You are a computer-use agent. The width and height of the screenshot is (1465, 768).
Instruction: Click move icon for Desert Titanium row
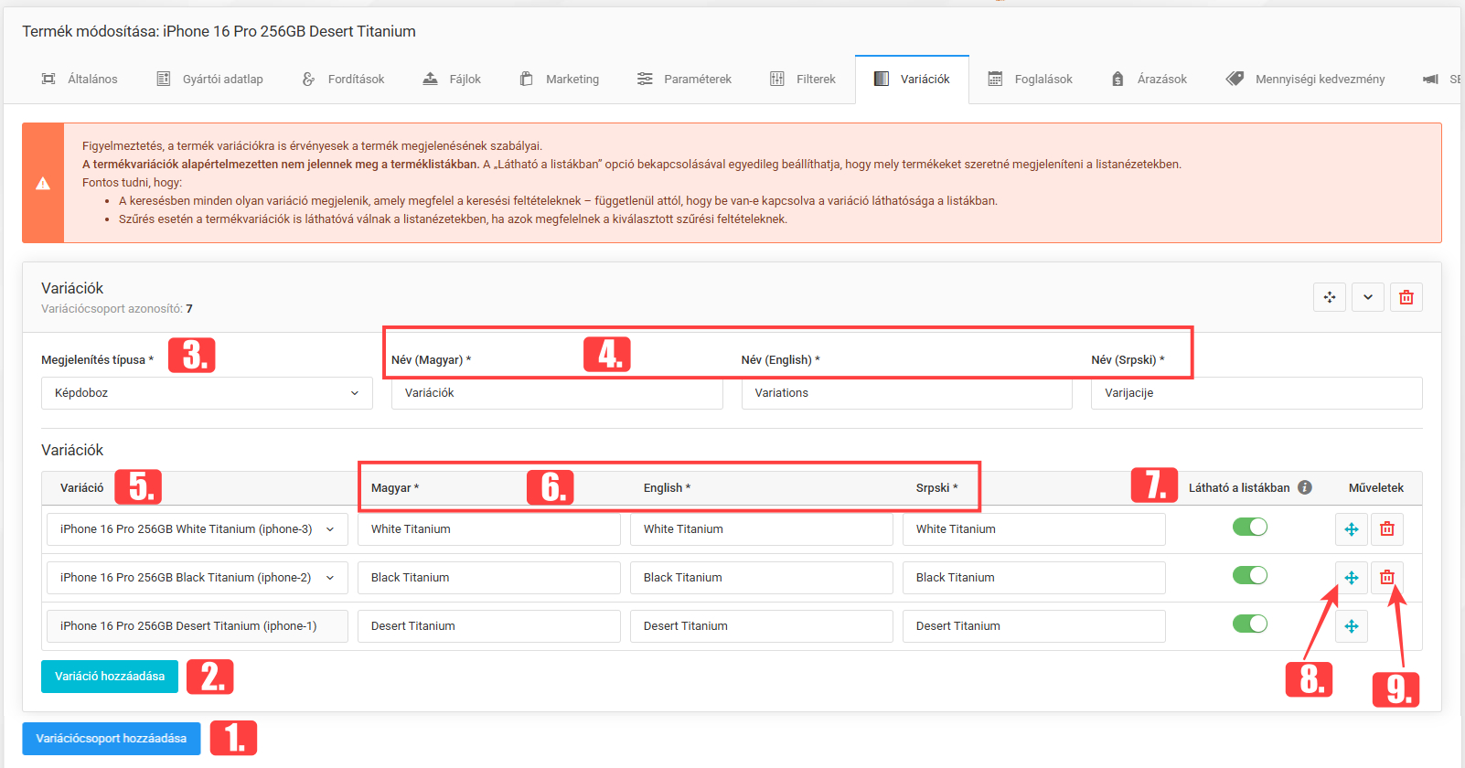pyautogui.click(x=1351, y=626)
